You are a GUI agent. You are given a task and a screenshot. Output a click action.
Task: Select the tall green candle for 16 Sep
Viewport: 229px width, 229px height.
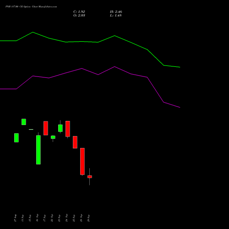pyautogui.click(x=38, y=150)
